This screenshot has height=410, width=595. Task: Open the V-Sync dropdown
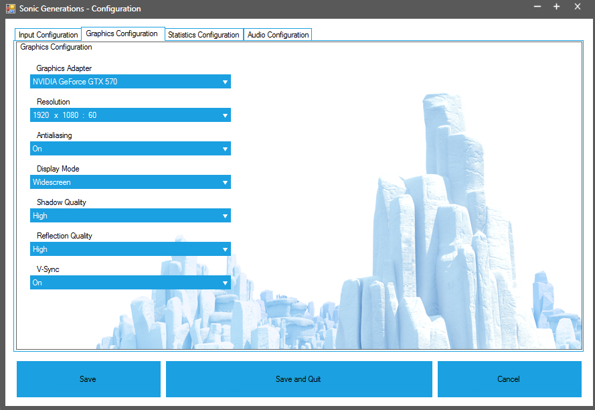tap(130, 282)
